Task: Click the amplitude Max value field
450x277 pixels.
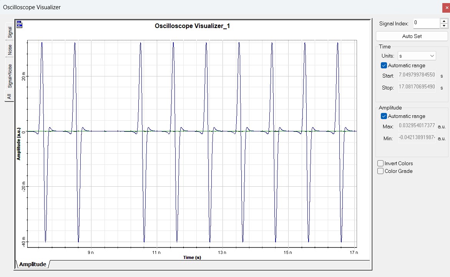Action: click(x=417, y=126)
